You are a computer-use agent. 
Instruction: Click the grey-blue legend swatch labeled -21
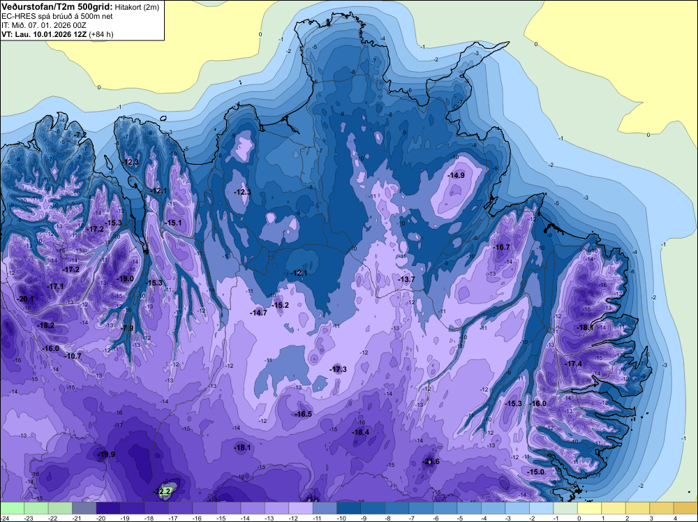[x=84, y=508]
